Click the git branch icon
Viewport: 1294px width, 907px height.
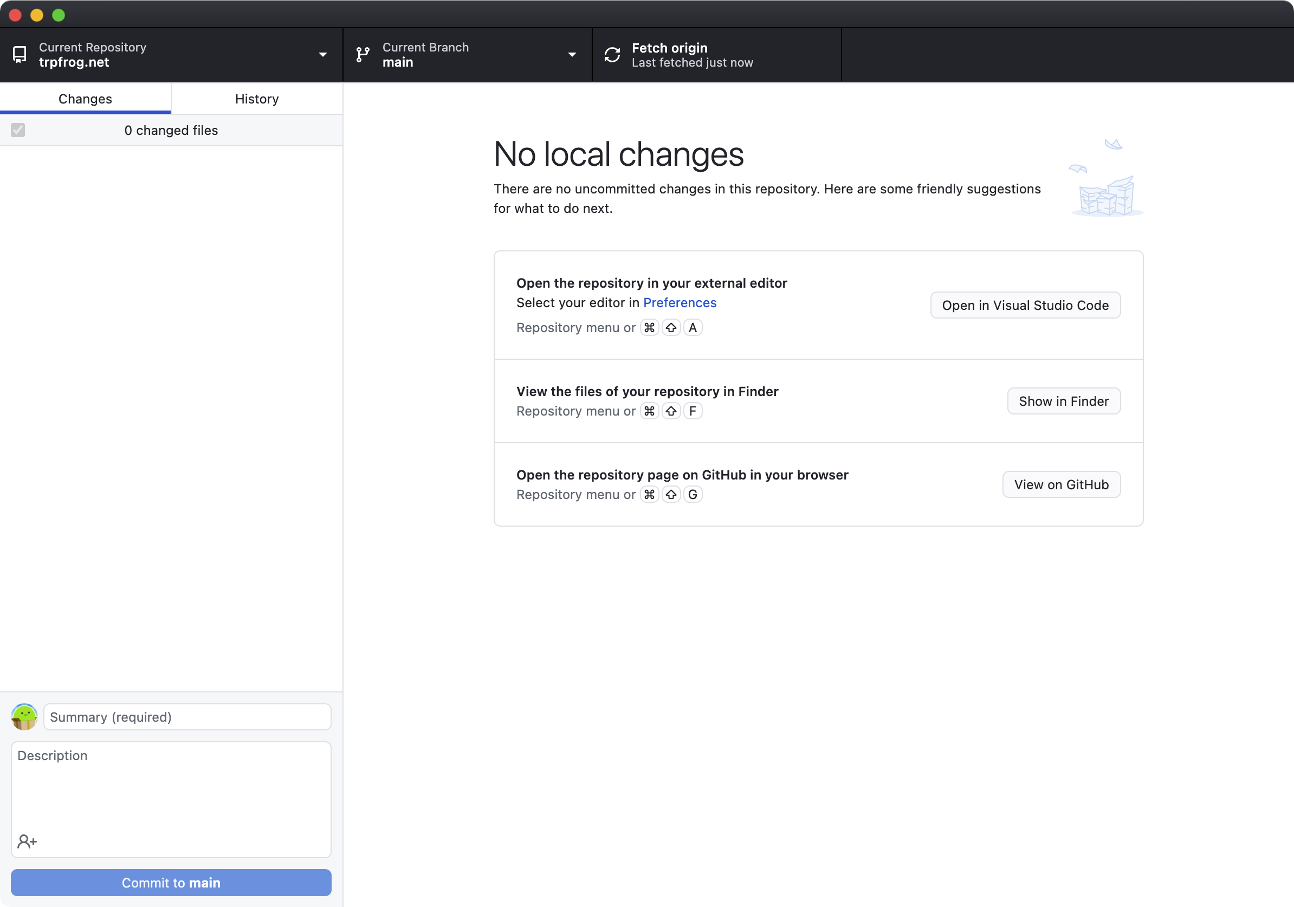363,55
